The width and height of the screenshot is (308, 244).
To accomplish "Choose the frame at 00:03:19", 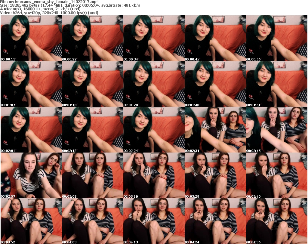I will [154, 175].
